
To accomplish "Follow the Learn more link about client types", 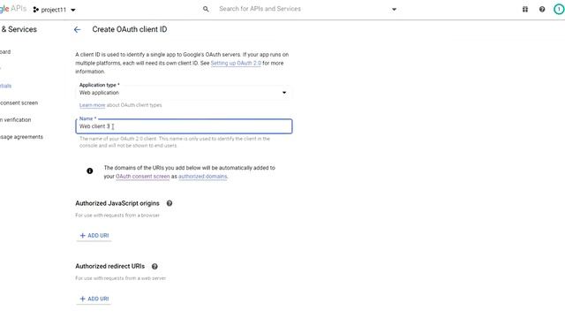I will [x=92, y=105].
